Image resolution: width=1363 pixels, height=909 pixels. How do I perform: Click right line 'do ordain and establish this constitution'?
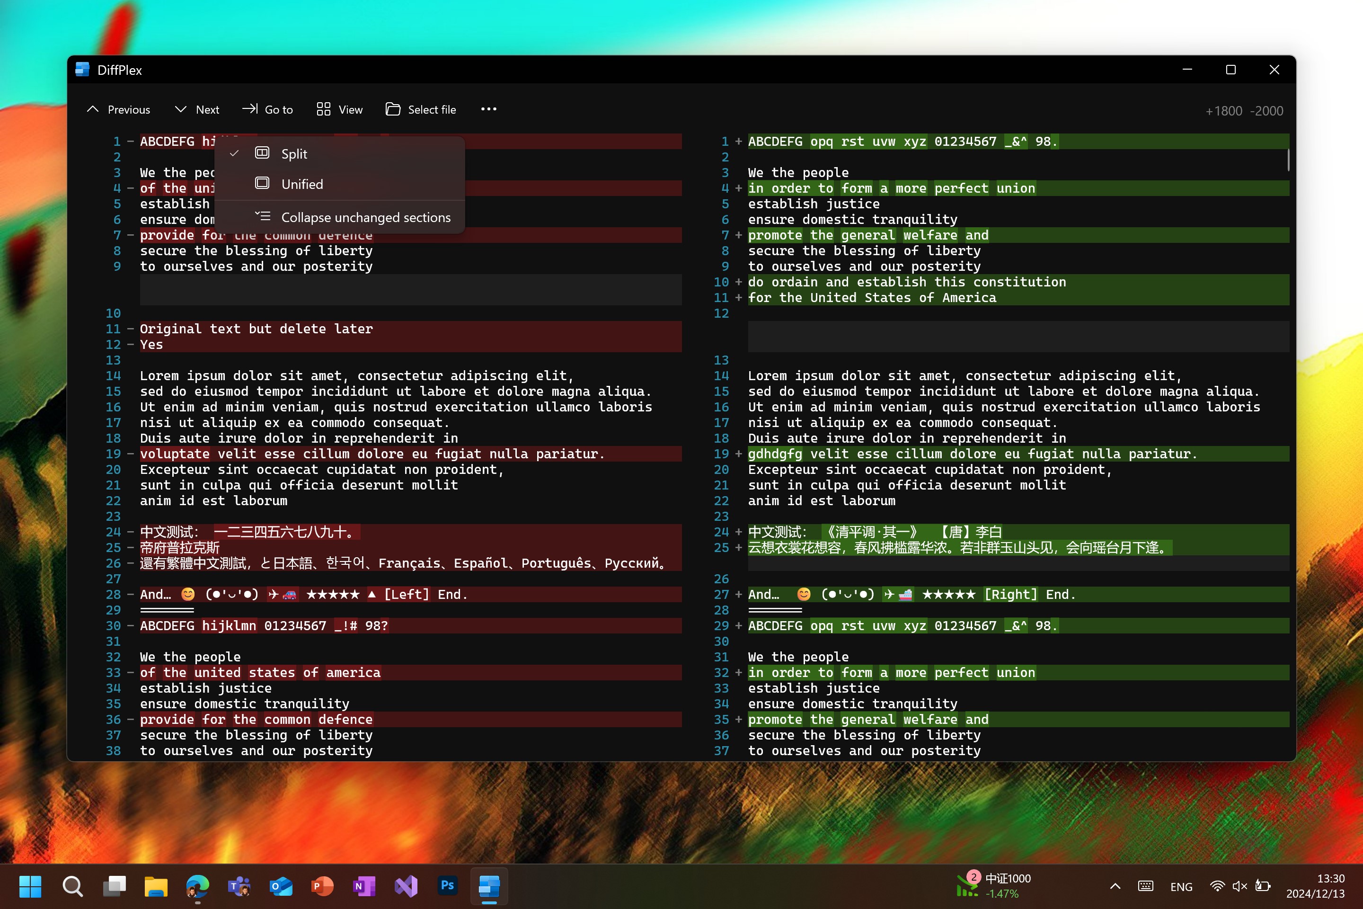1018,282
